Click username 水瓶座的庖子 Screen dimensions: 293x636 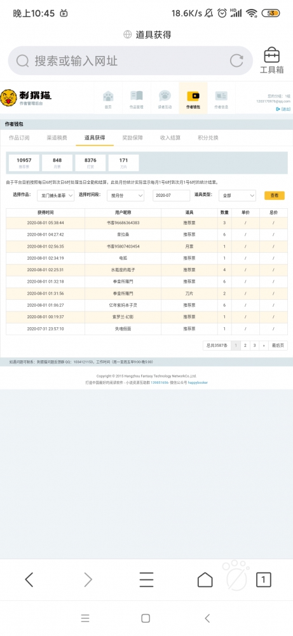[123, 270]
